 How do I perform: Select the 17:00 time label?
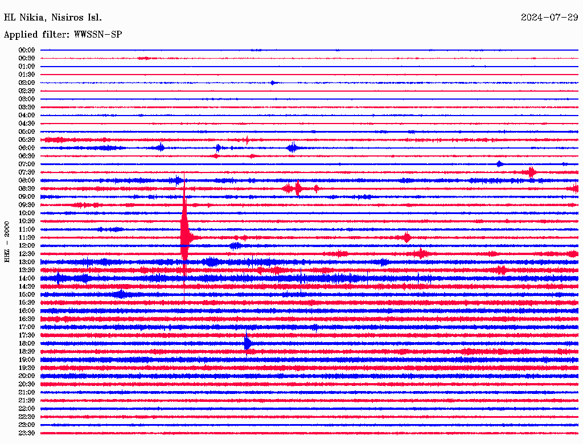pyautogui.click(x=27, y=327)
